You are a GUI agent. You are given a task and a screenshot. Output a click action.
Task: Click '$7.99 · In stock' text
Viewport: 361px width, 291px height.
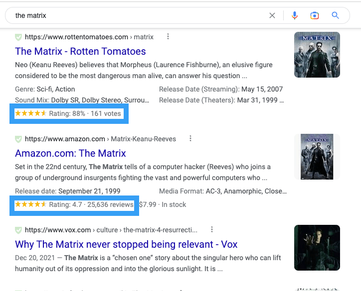[x=163, y=204]
